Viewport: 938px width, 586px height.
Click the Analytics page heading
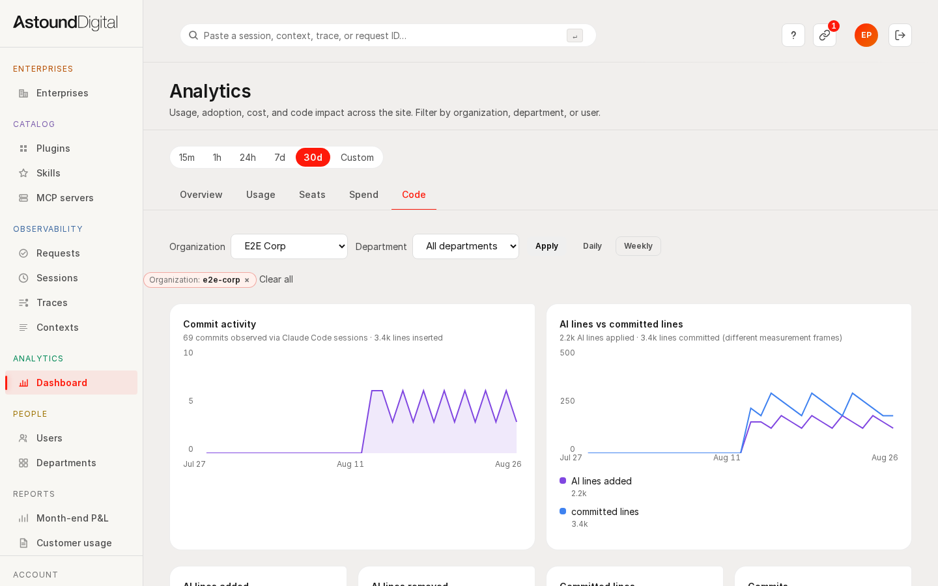click(210, 91)
